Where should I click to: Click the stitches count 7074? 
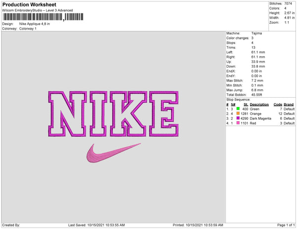pos(288,3)
